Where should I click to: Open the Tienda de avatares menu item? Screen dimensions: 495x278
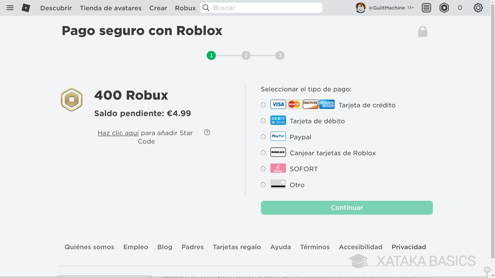tap(110, 8)
